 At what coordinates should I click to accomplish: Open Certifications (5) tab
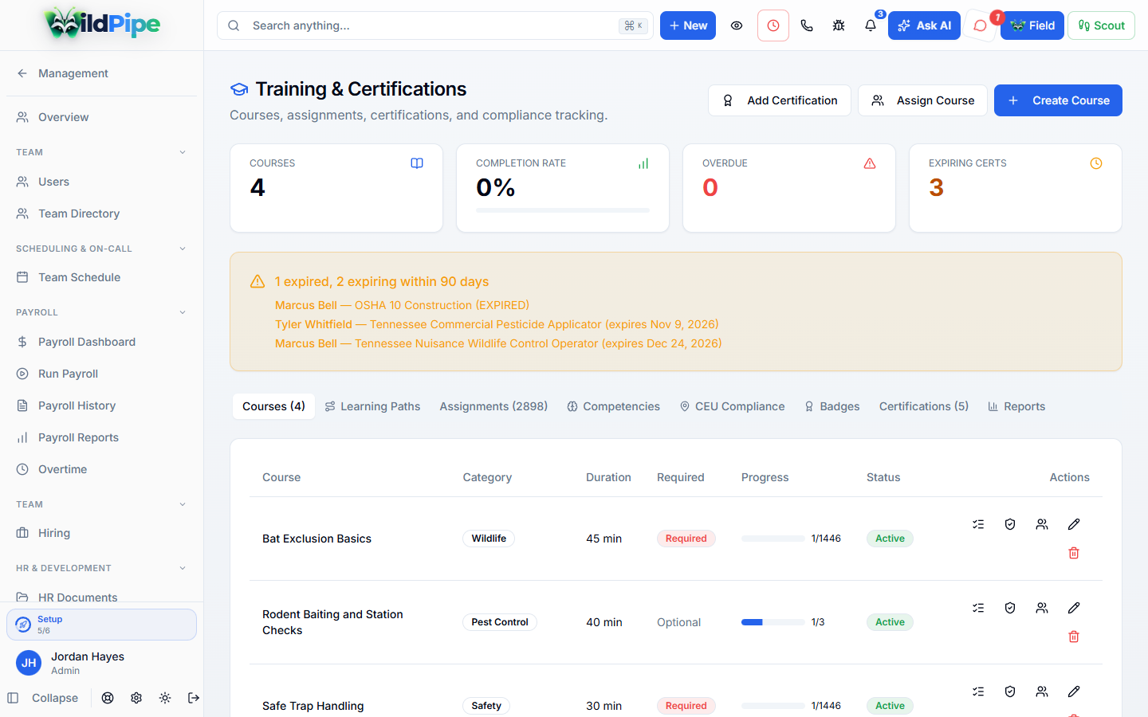(924, 406)
